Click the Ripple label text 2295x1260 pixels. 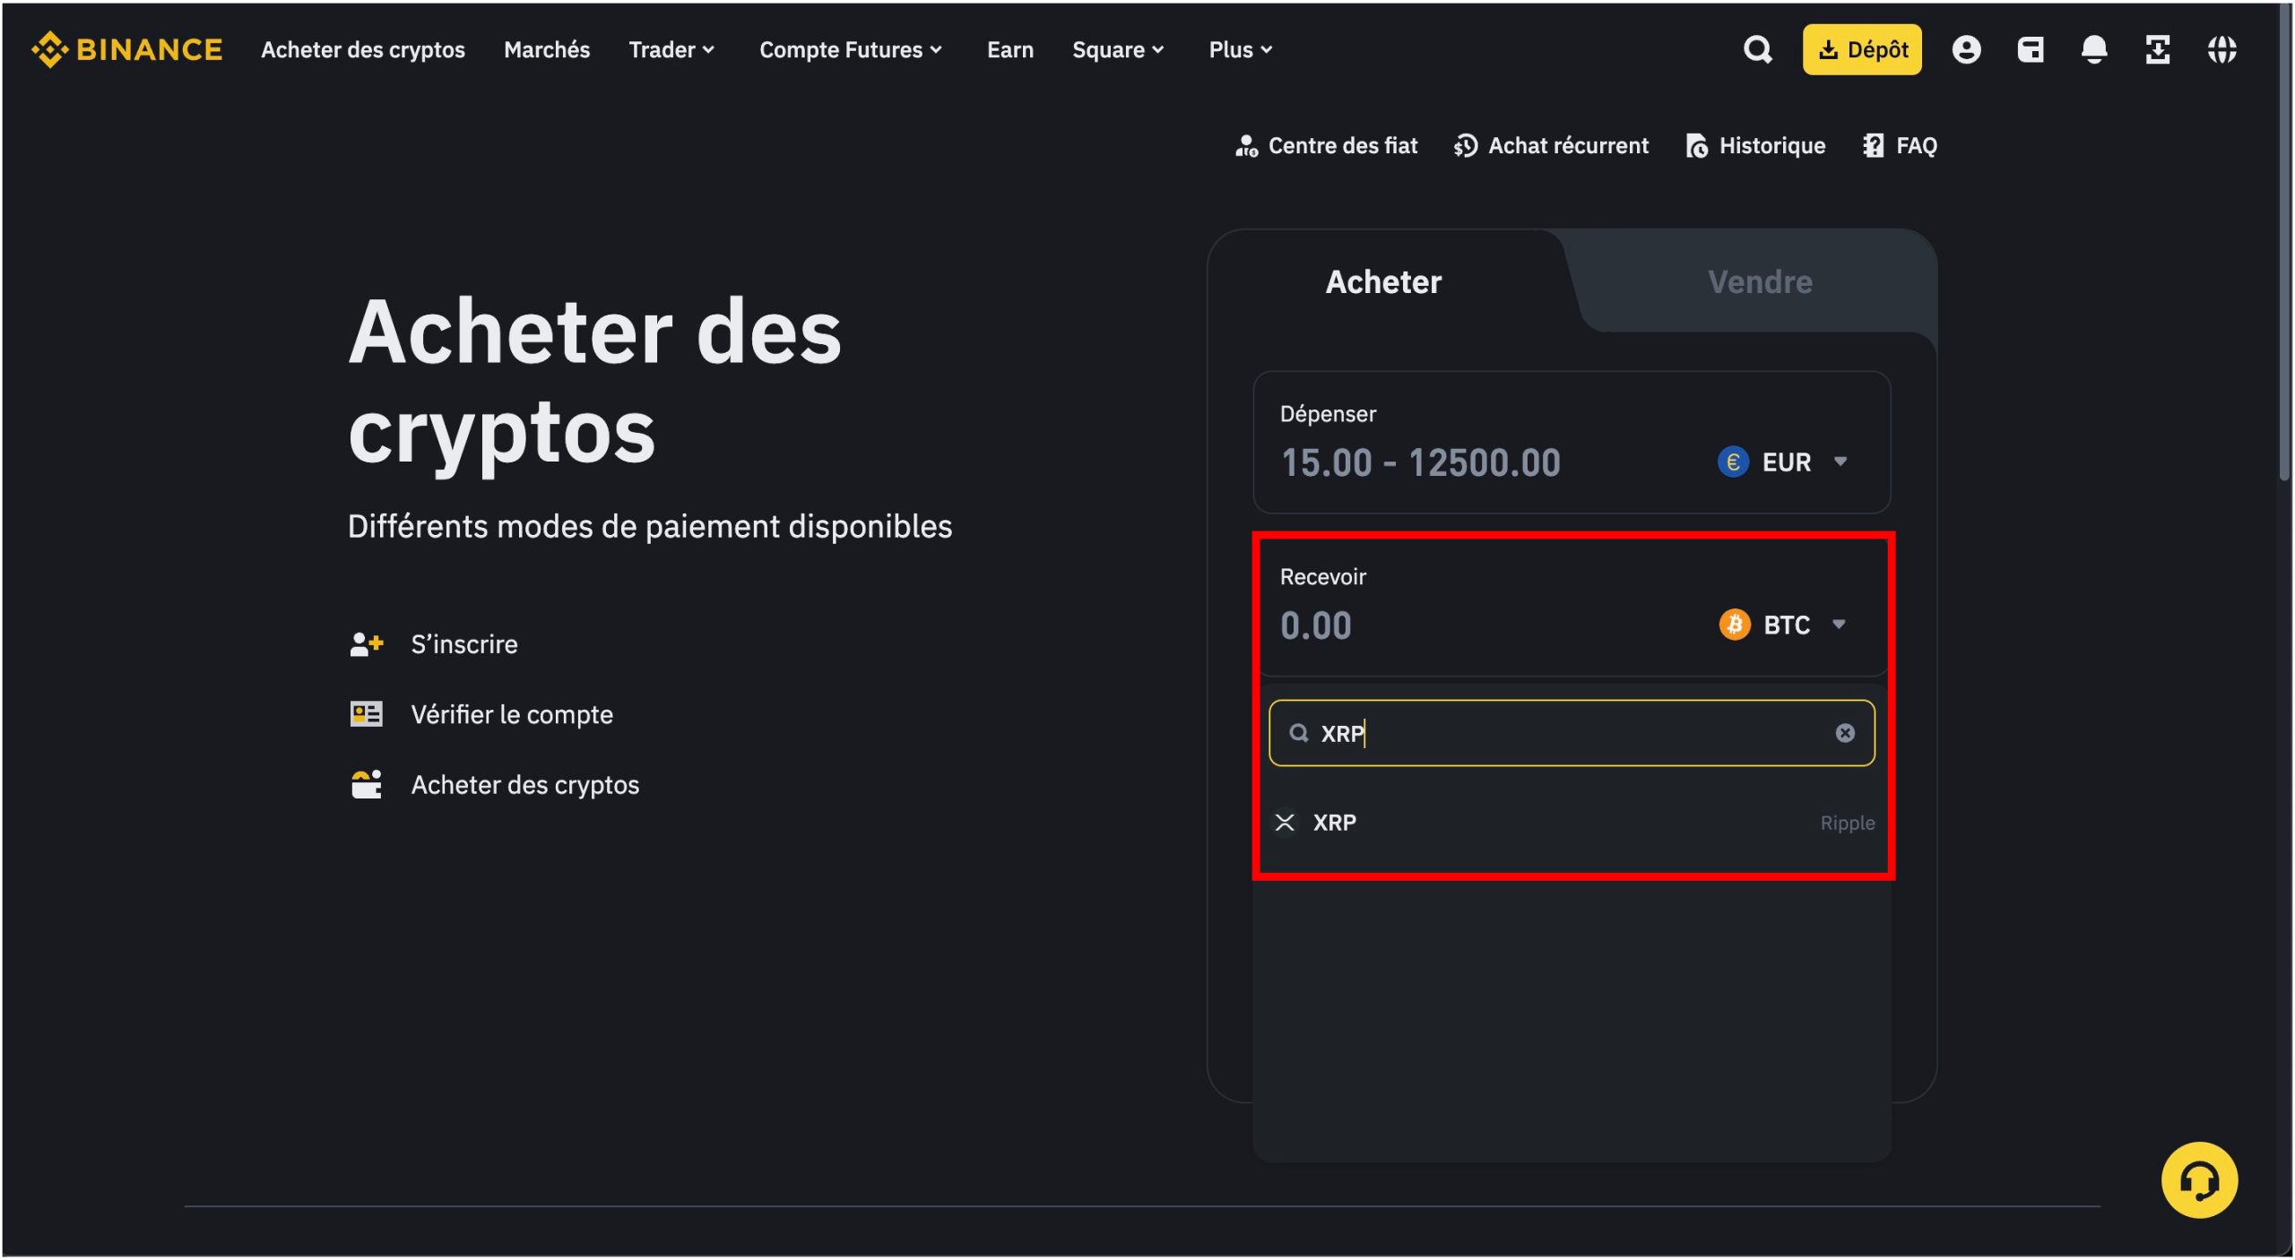tap(1847, 823)
